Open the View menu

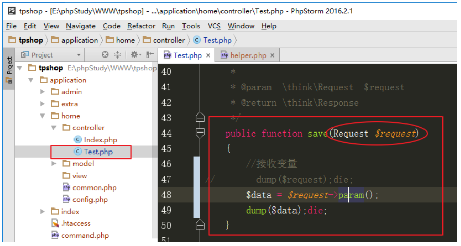(51, 26)
